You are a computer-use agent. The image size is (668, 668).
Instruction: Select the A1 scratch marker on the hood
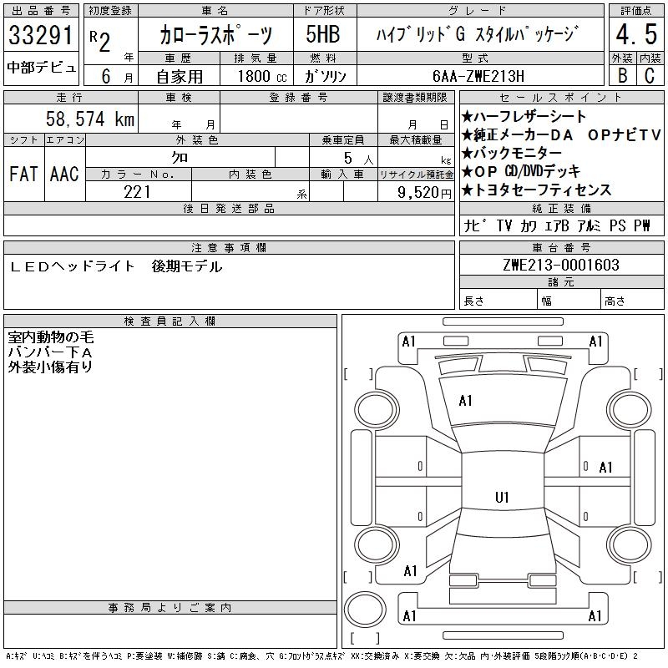(466, 401)
